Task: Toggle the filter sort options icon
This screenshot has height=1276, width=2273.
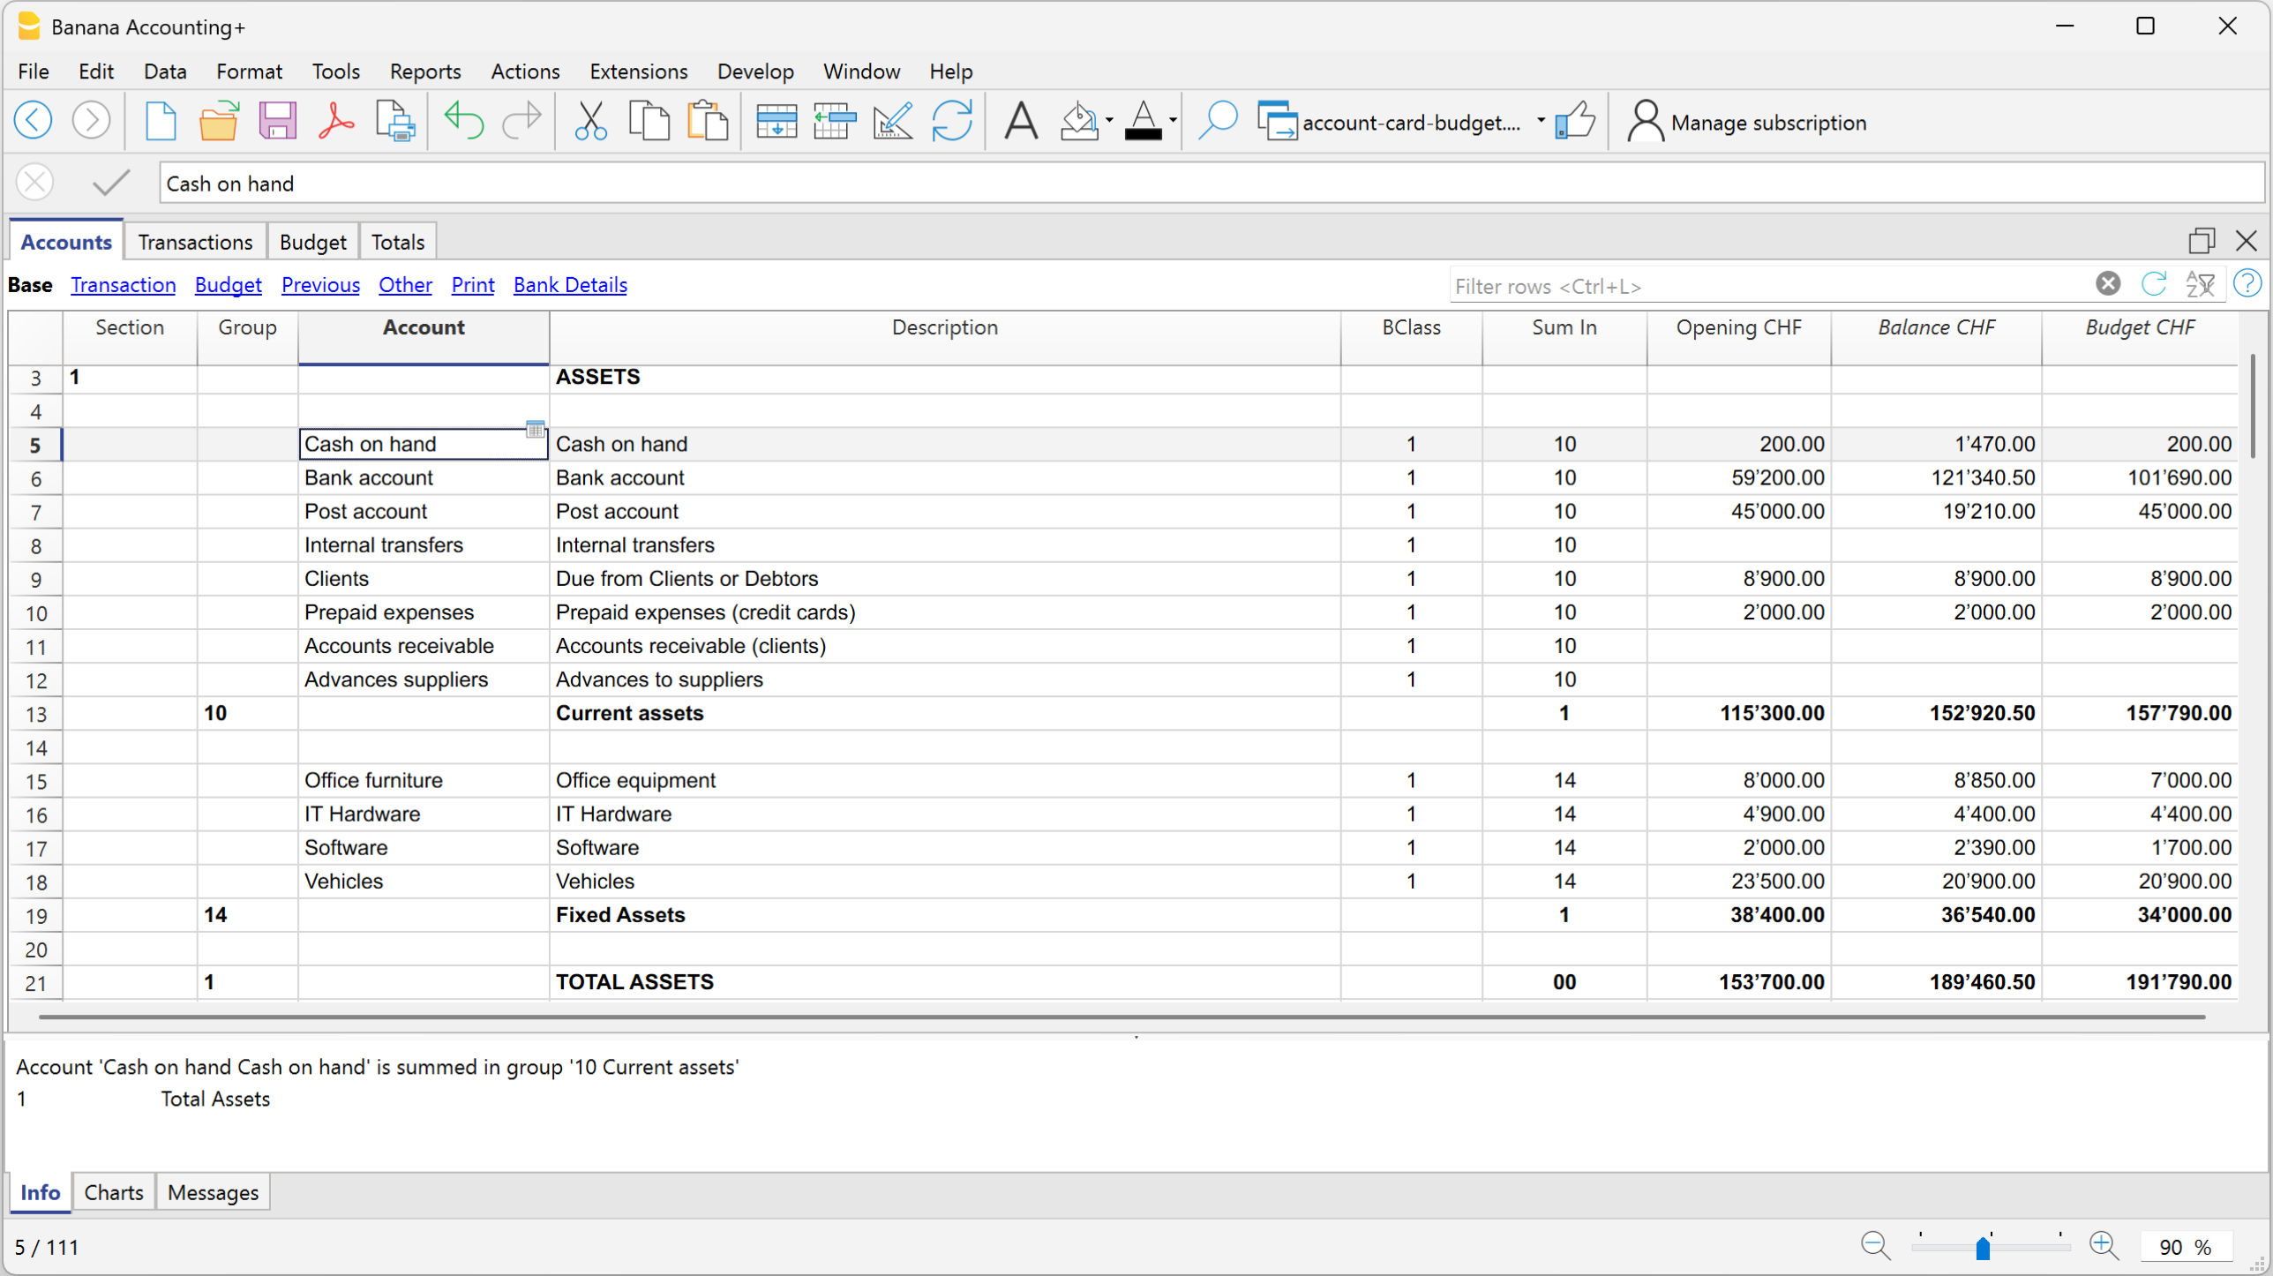Action: click(x=2200, y=284)
